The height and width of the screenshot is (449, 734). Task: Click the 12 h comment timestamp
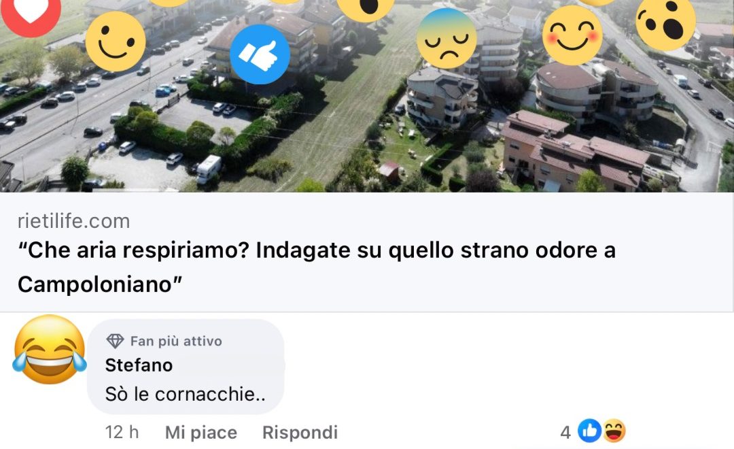(122, 432)
